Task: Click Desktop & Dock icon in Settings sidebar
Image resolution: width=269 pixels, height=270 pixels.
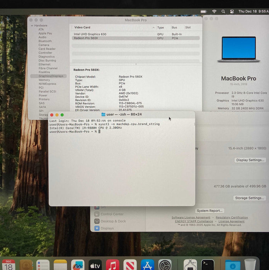Action: pos(97,221)
